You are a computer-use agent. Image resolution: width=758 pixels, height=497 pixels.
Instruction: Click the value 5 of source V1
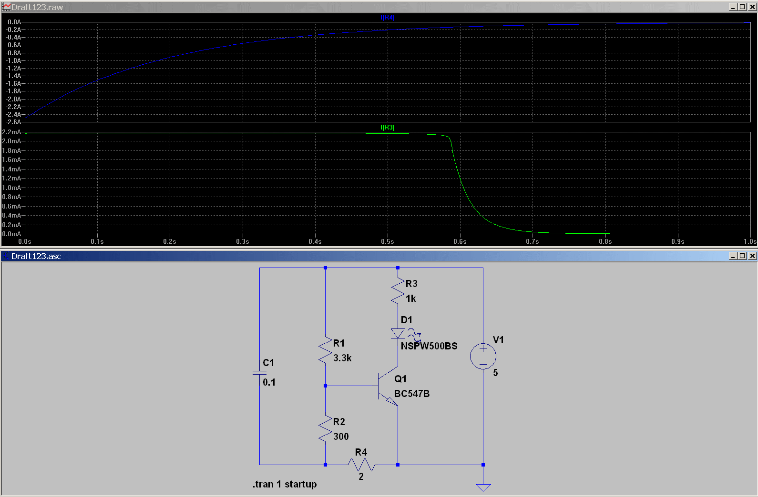coord(495,373)
